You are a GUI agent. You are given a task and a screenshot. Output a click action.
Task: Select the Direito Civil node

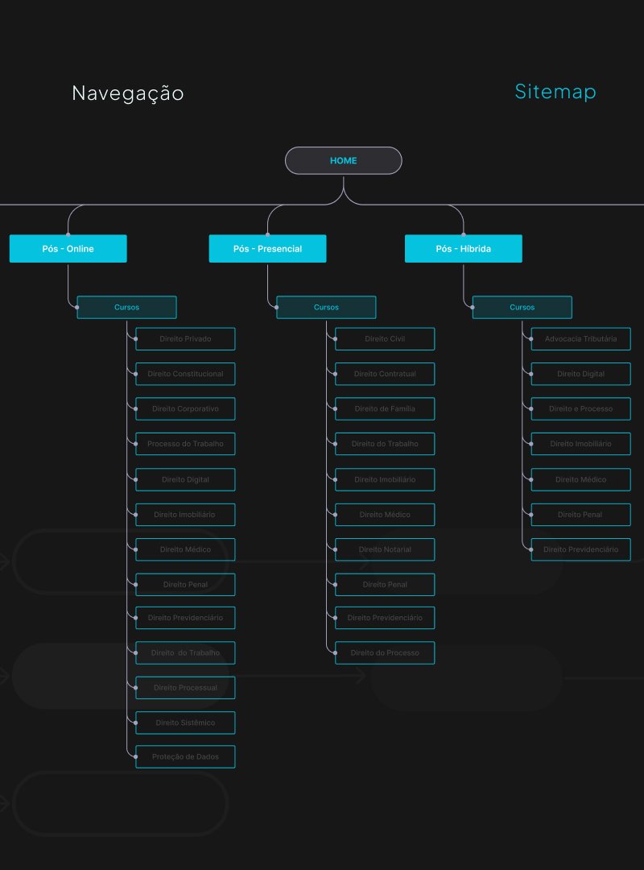coord(385,339)
